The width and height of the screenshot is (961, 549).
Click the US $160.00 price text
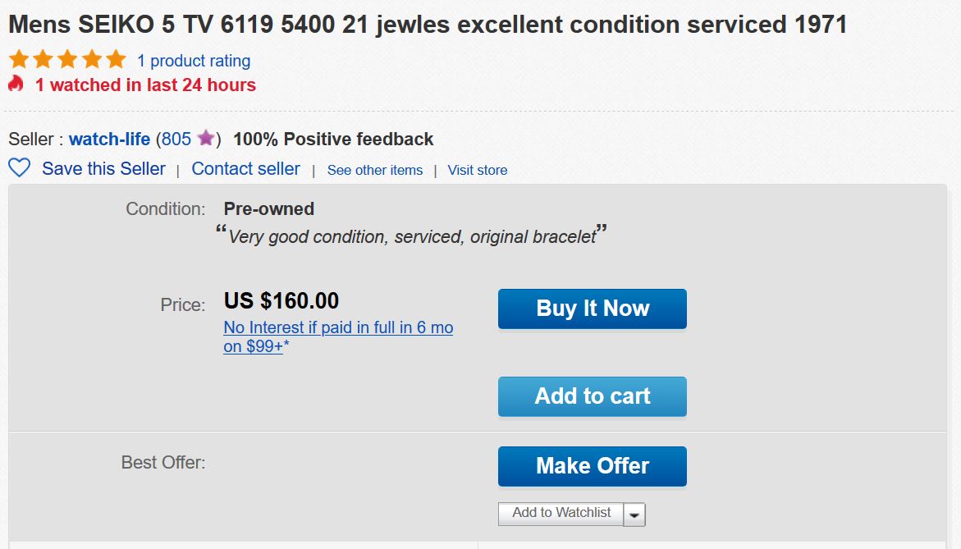pyautogui.click(x=281, y=301)
